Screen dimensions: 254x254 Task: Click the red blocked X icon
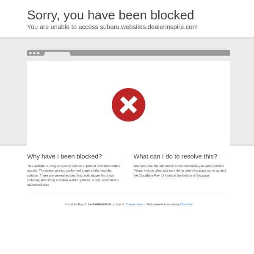pos(128,105)
